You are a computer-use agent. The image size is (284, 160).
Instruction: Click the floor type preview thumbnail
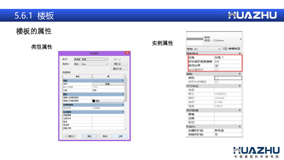coord(195,39)
